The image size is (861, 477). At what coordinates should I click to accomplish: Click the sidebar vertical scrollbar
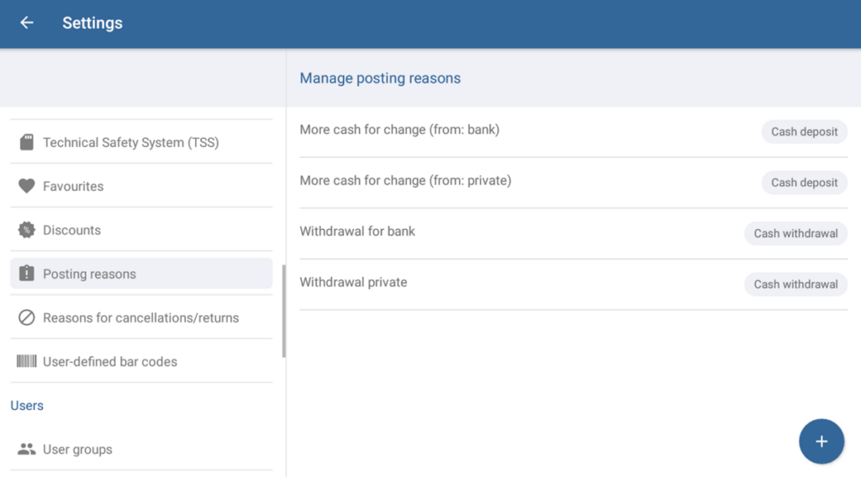coord(283,311)
